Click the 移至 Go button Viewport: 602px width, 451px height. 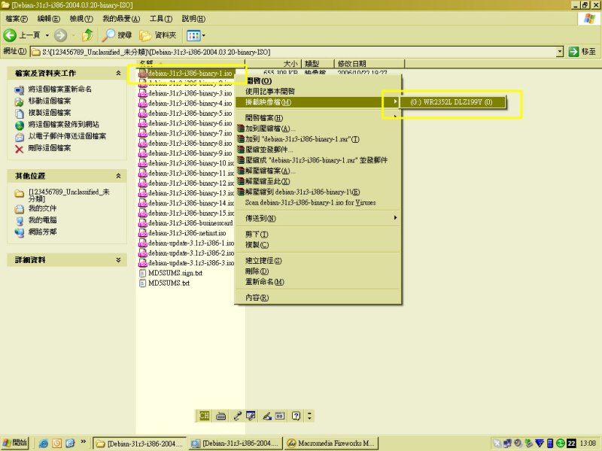[x=582, y=52]
